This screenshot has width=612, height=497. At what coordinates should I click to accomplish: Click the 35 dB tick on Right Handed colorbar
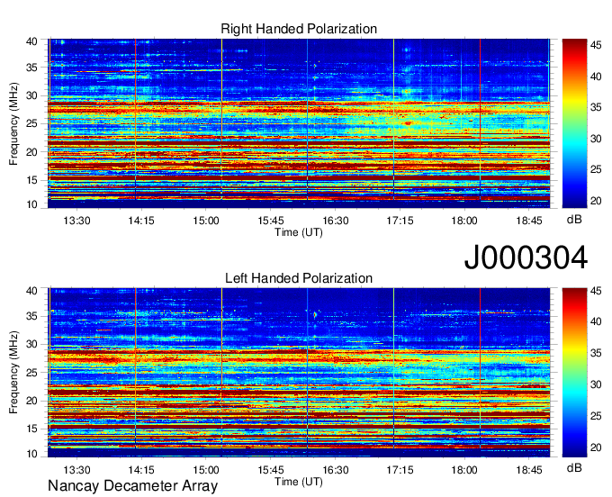(596, 107)
